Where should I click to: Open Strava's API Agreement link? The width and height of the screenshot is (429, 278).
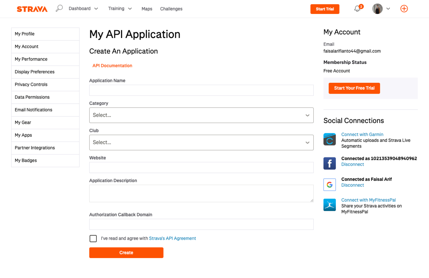pyautogui.click(x=172, y=238)
